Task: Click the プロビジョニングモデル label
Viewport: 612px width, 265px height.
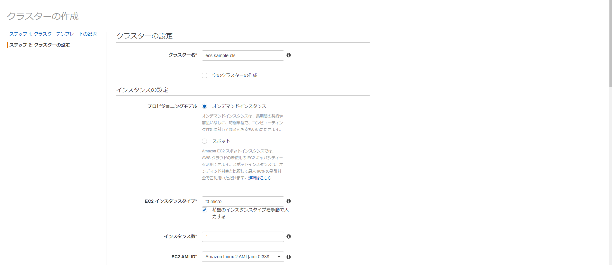Action: click(172, 106)
